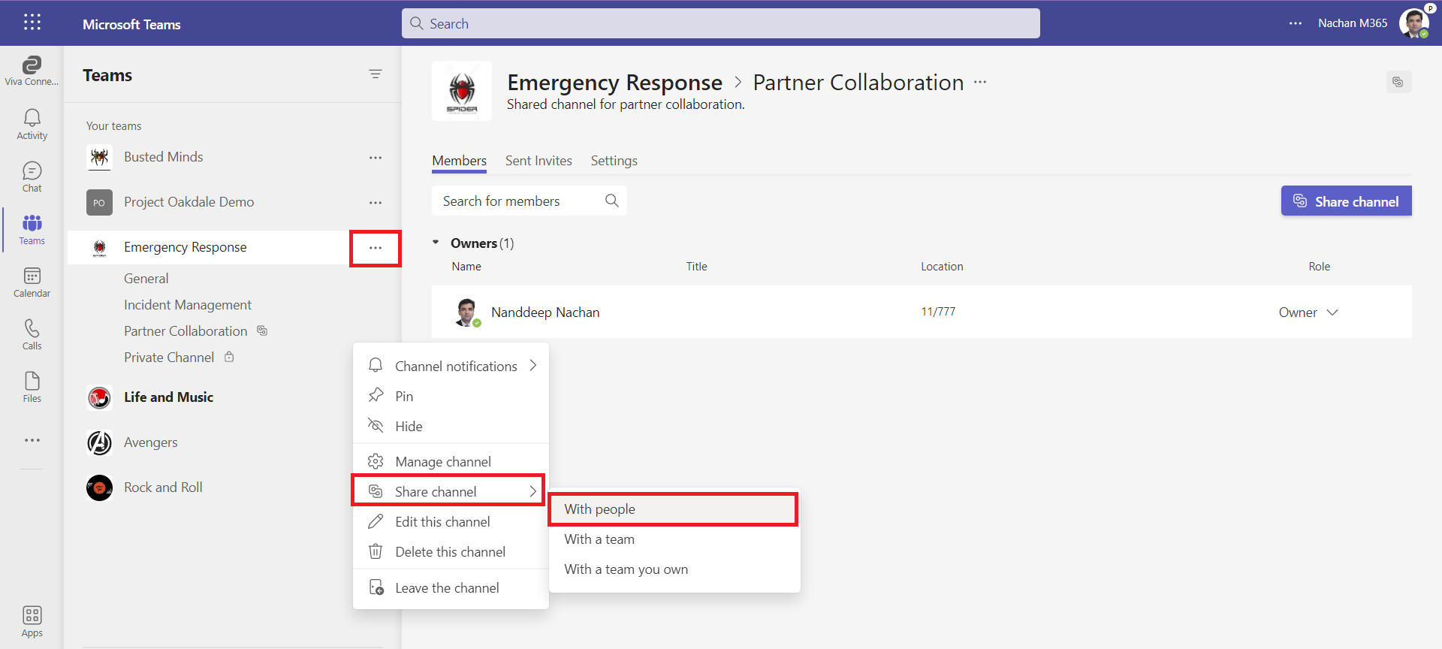Collapse the Owners section
Viewport: 1442px width, 649px height.
pyautogui.click(x=436, y=243)
